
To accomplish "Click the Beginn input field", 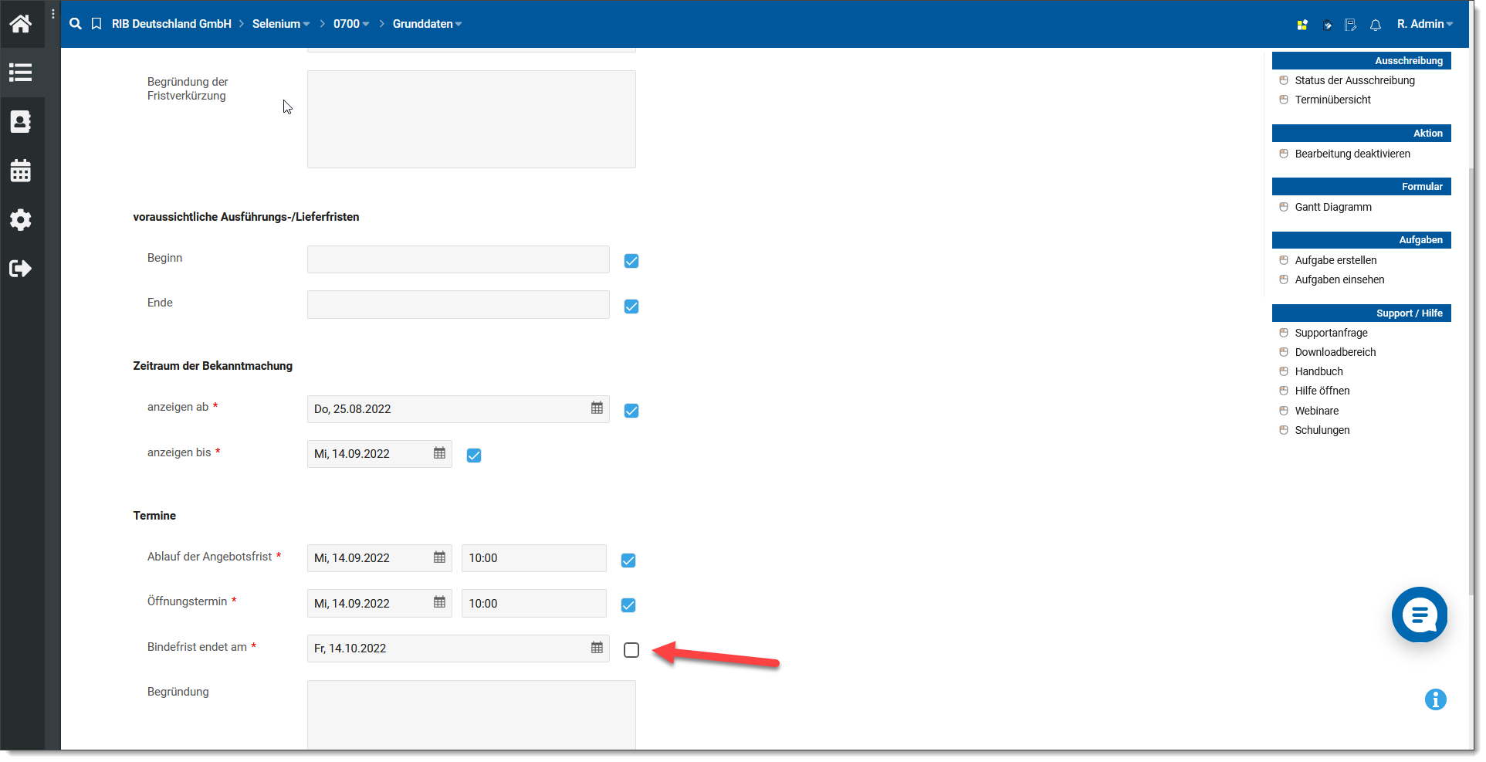I will [459, 259].
